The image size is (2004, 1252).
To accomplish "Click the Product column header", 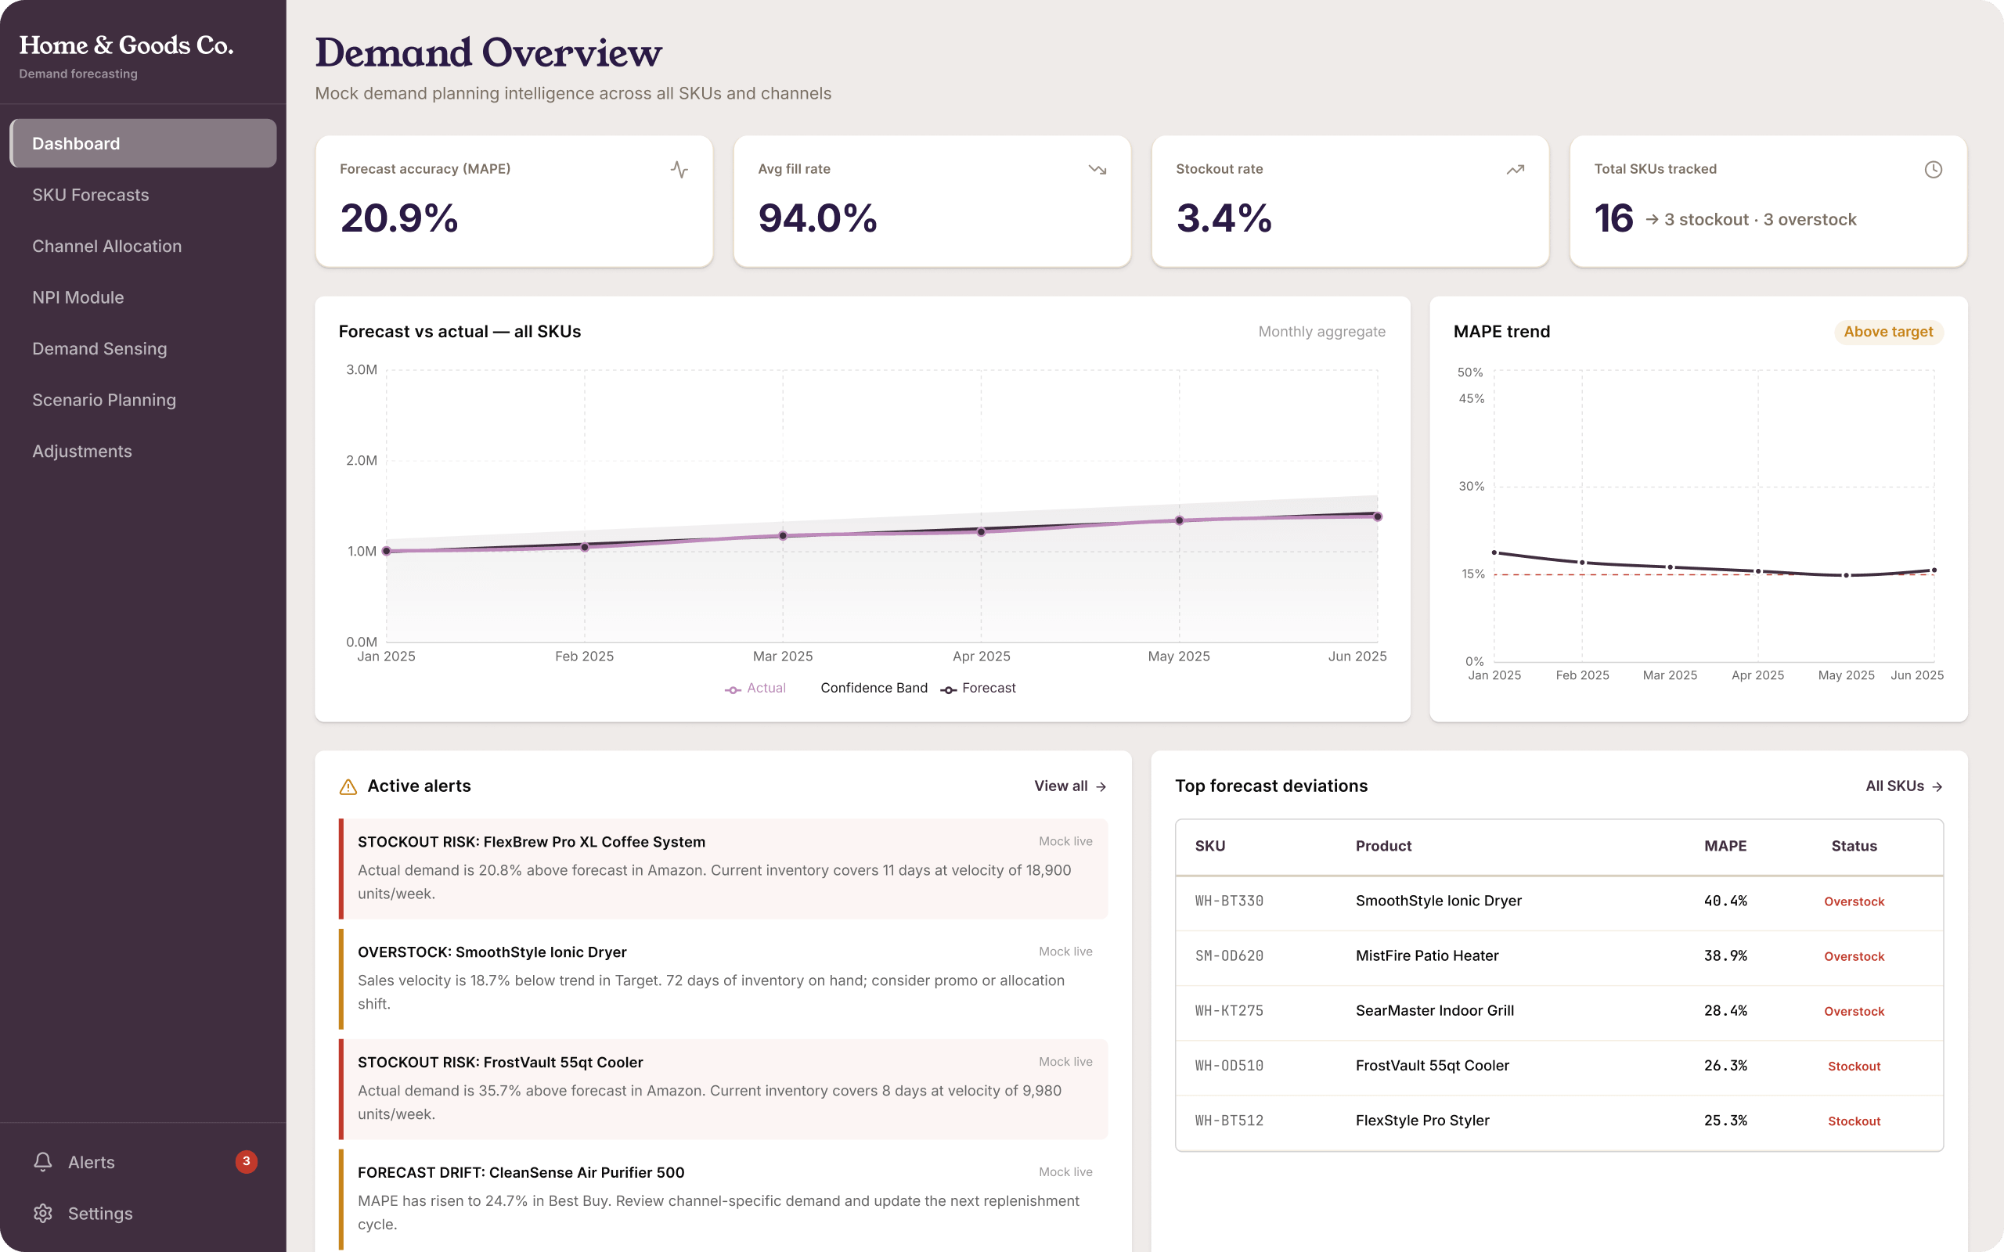I will pos(1383,846).
